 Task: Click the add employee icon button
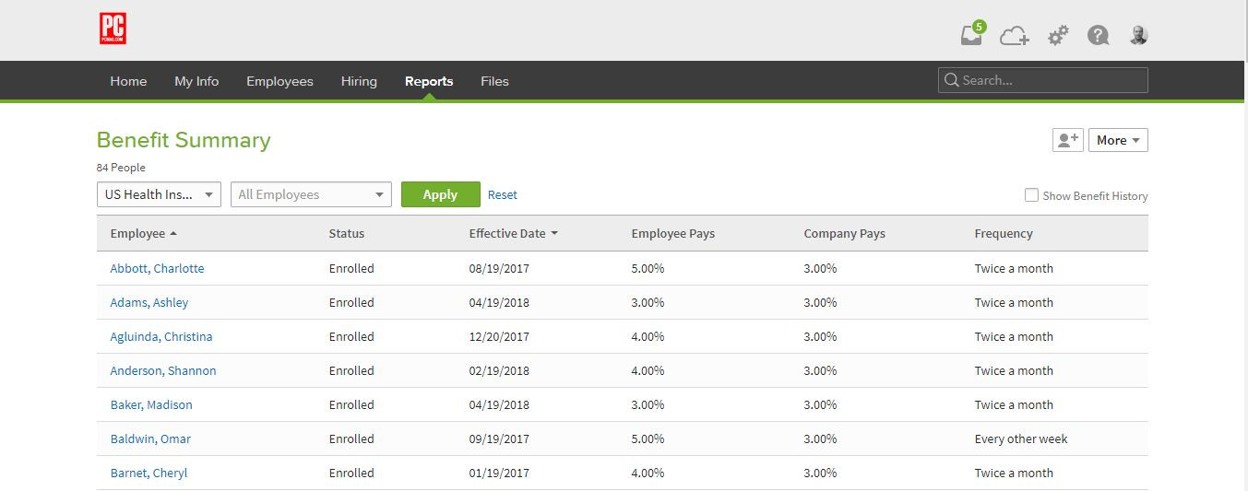coord(1067,140)
